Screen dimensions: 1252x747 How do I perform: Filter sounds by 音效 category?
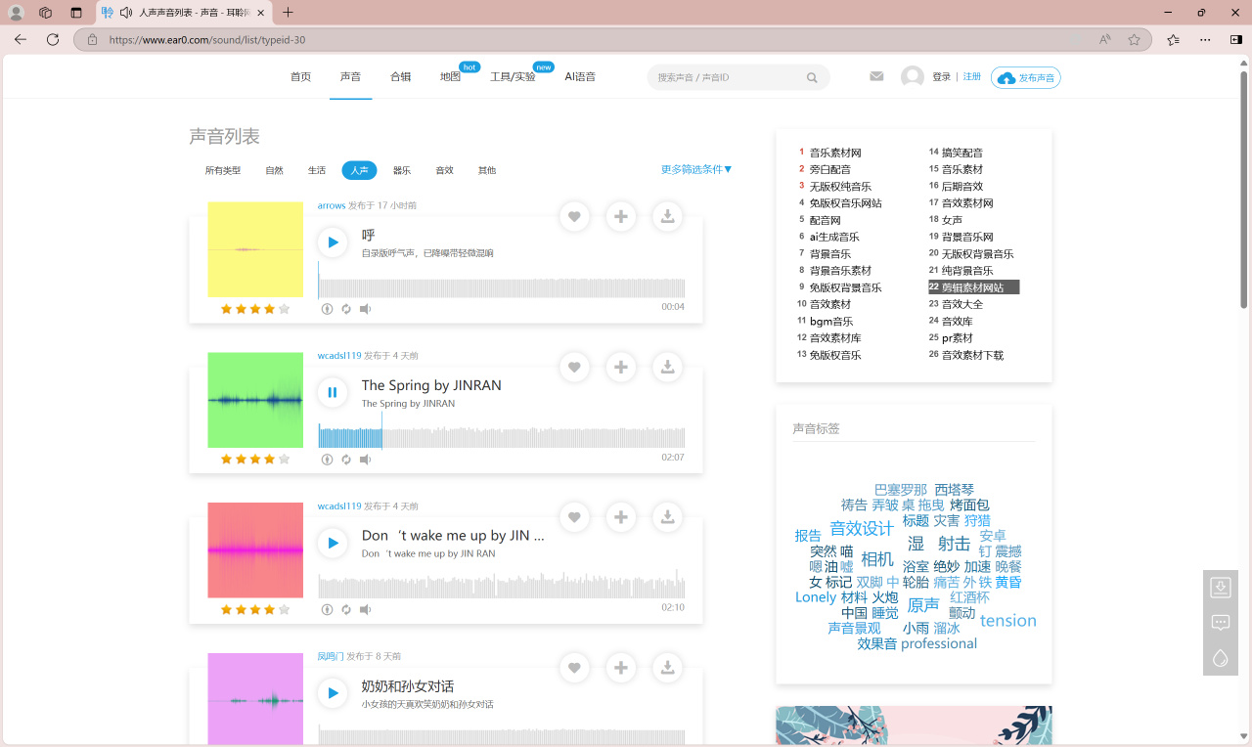(x=444, y=170)
